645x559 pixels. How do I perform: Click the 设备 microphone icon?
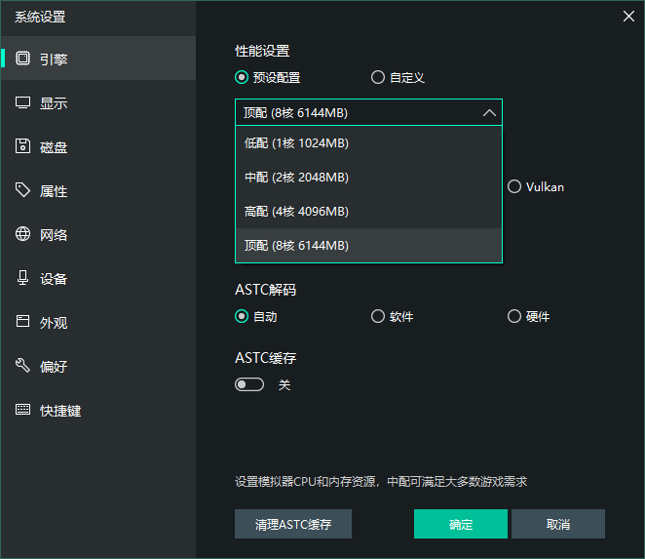point(22,278)
